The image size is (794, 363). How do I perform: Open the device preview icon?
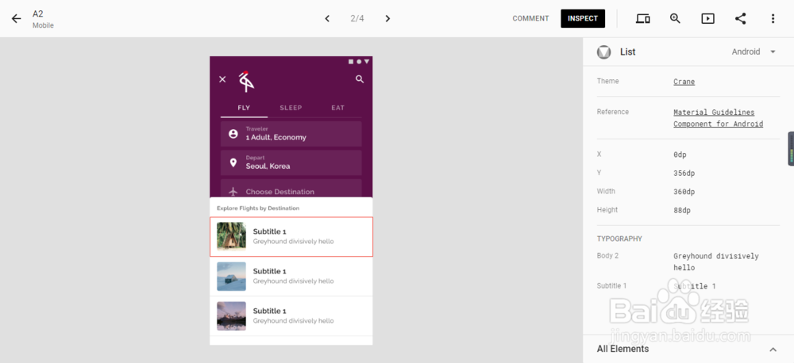click(642, 19)
